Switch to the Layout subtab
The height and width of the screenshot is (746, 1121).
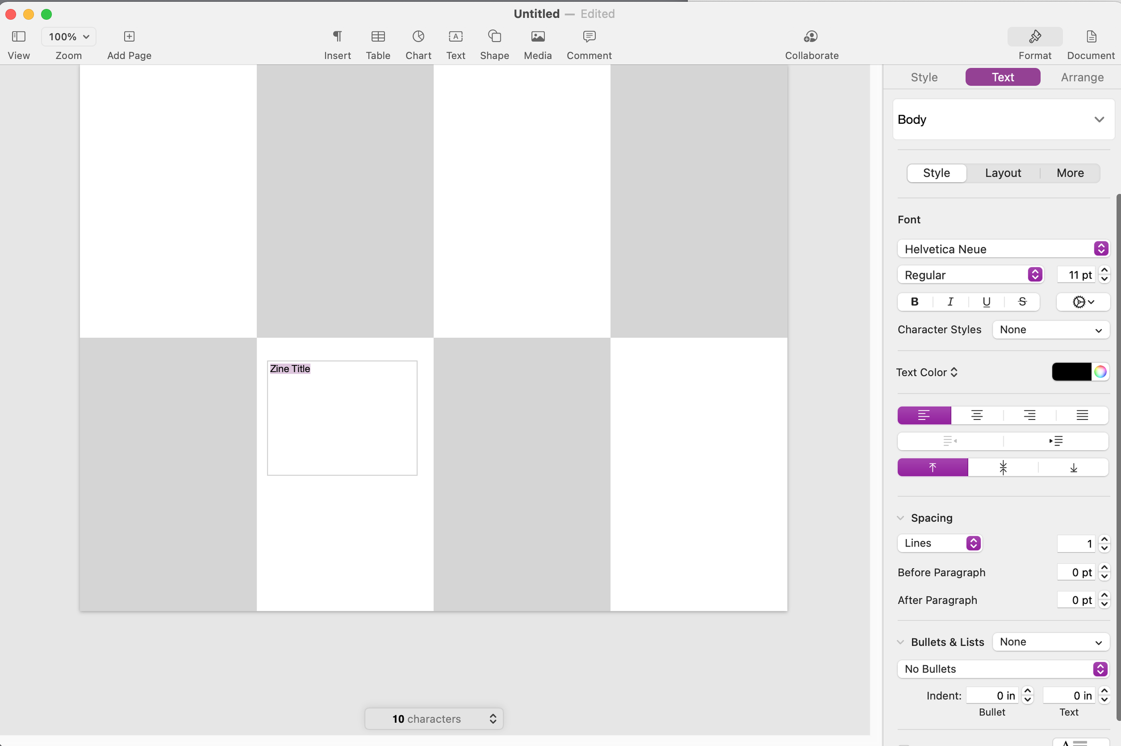pos(1003,173)
